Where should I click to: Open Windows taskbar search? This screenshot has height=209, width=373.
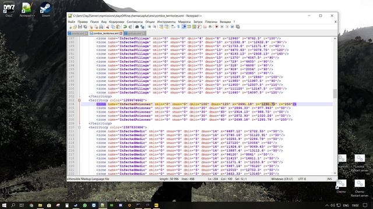pos(13,205)
